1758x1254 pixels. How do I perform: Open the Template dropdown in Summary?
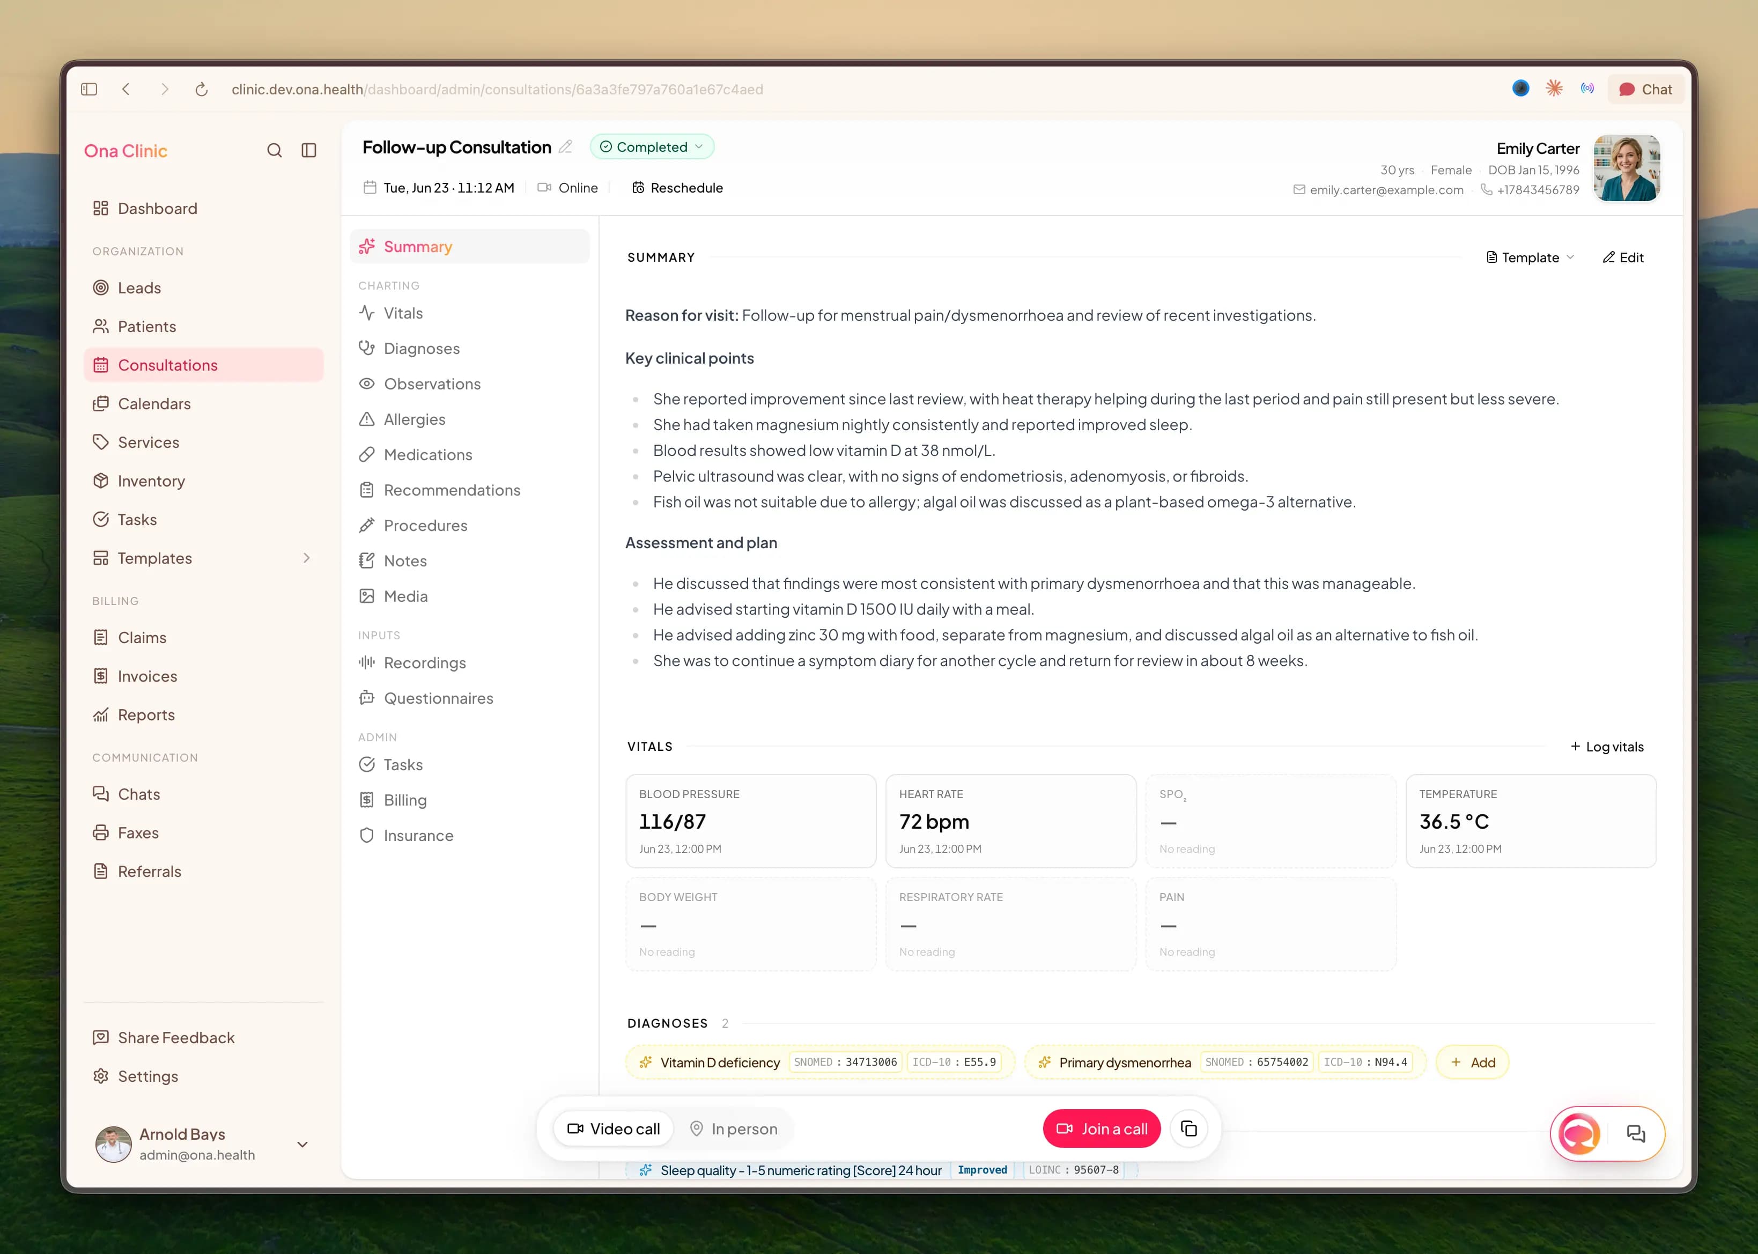click(1530, 258)
